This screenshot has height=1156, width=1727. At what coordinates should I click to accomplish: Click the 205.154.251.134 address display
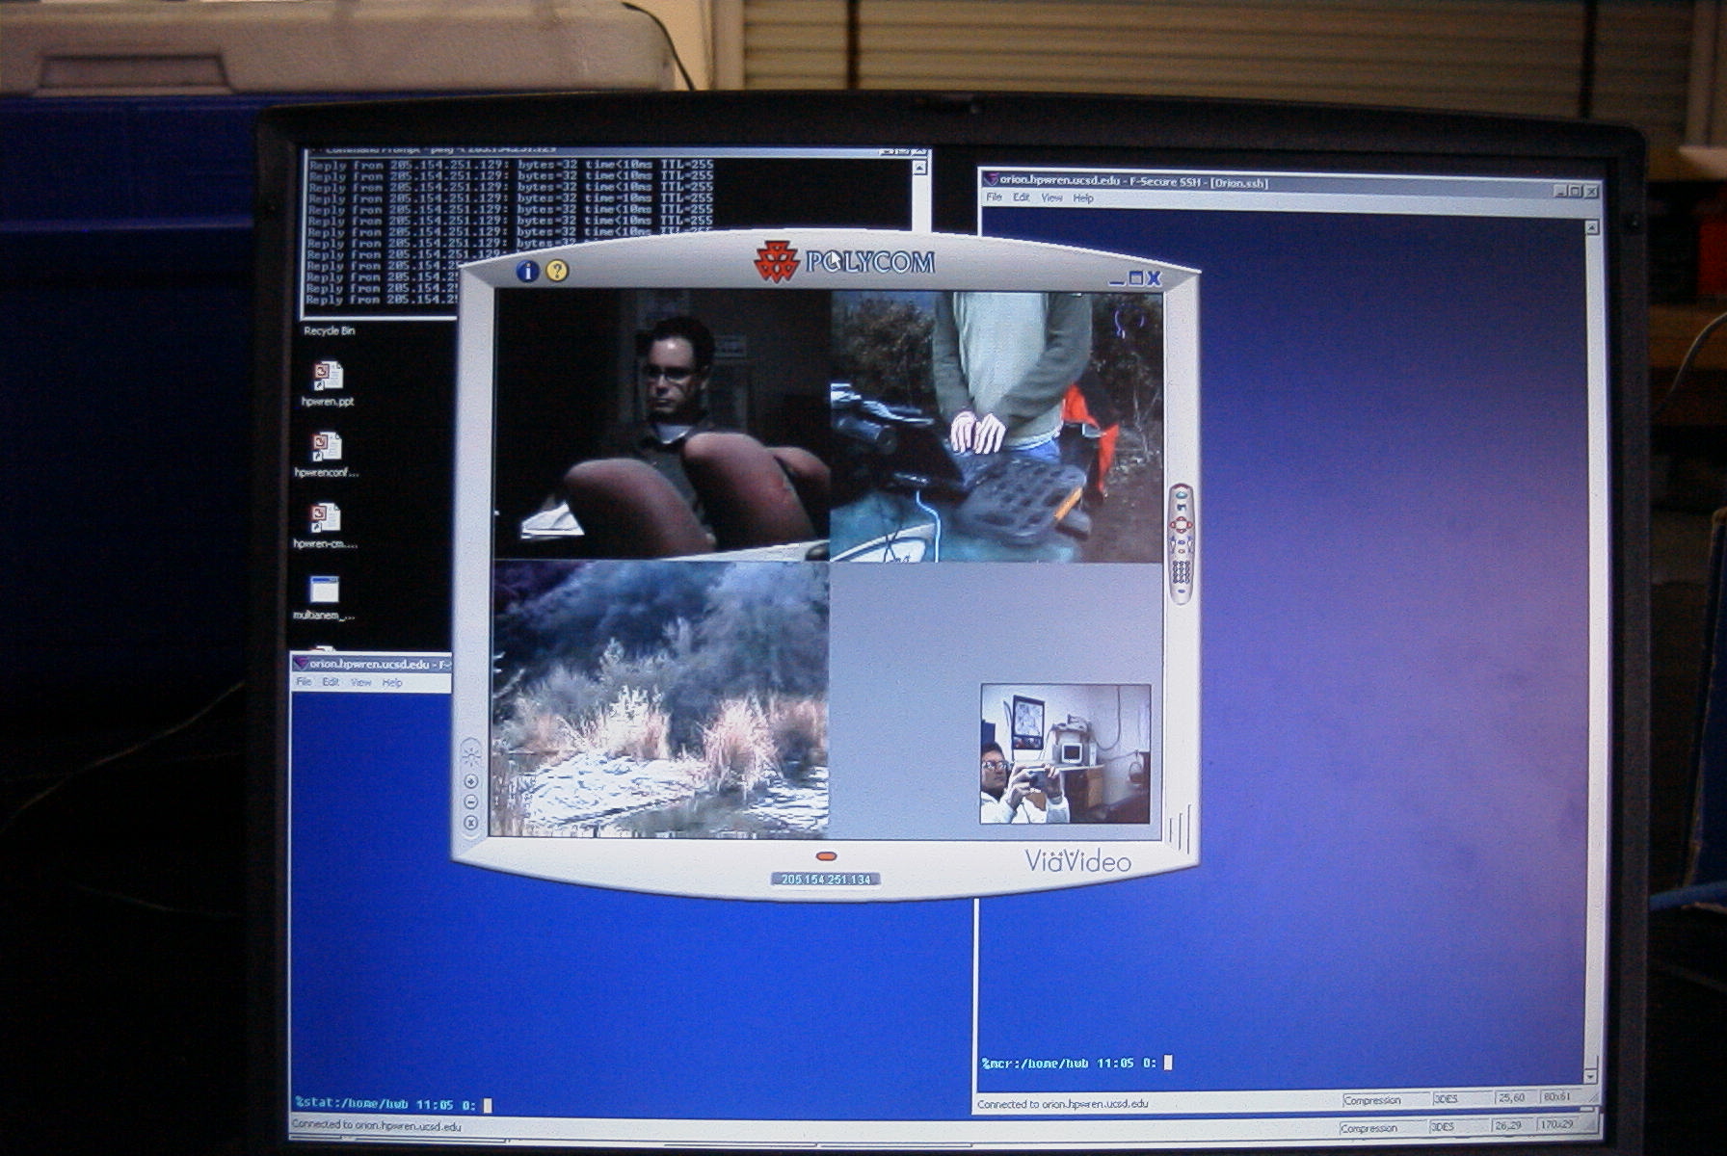826,880
